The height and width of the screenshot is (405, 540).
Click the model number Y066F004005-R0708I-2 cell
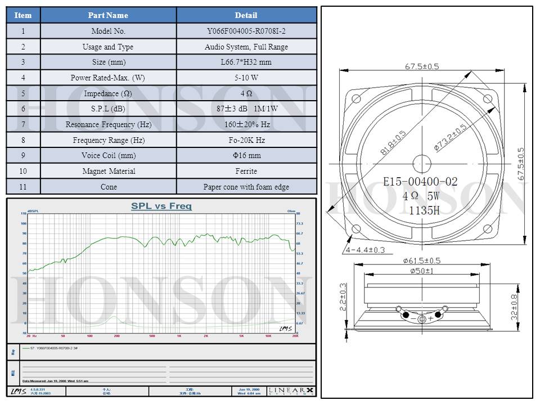point(246,31)
